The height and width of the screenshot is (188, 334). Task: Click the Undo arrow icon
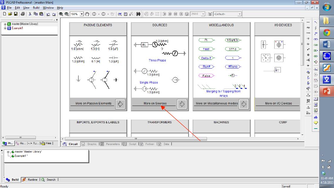tap(48, 14)
